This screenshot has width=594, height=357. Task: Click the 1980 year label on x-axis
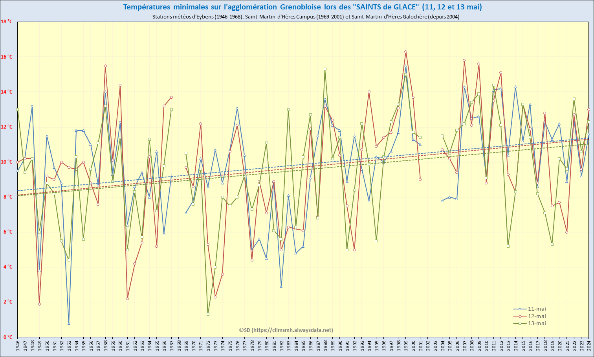(x=266, y=346)
